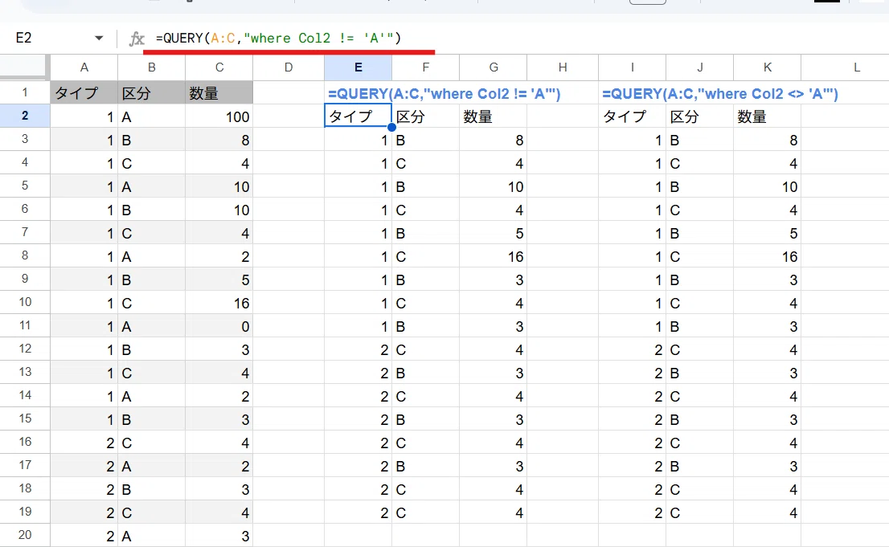Click cell E2 'タイプ' in the result table

(358, 116)
